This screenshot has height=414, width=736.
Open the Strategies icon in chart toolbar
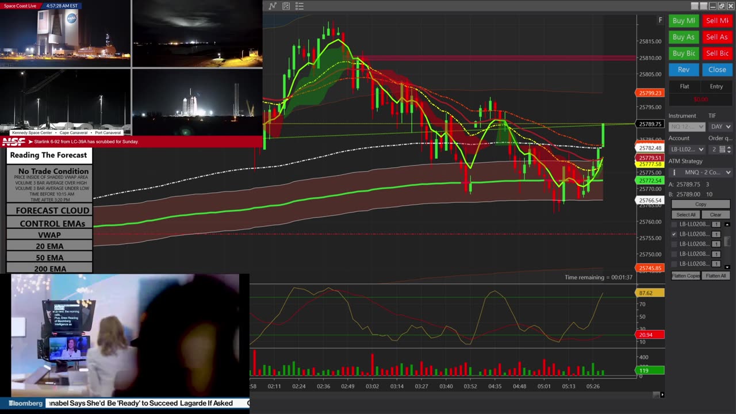point(286,6)
